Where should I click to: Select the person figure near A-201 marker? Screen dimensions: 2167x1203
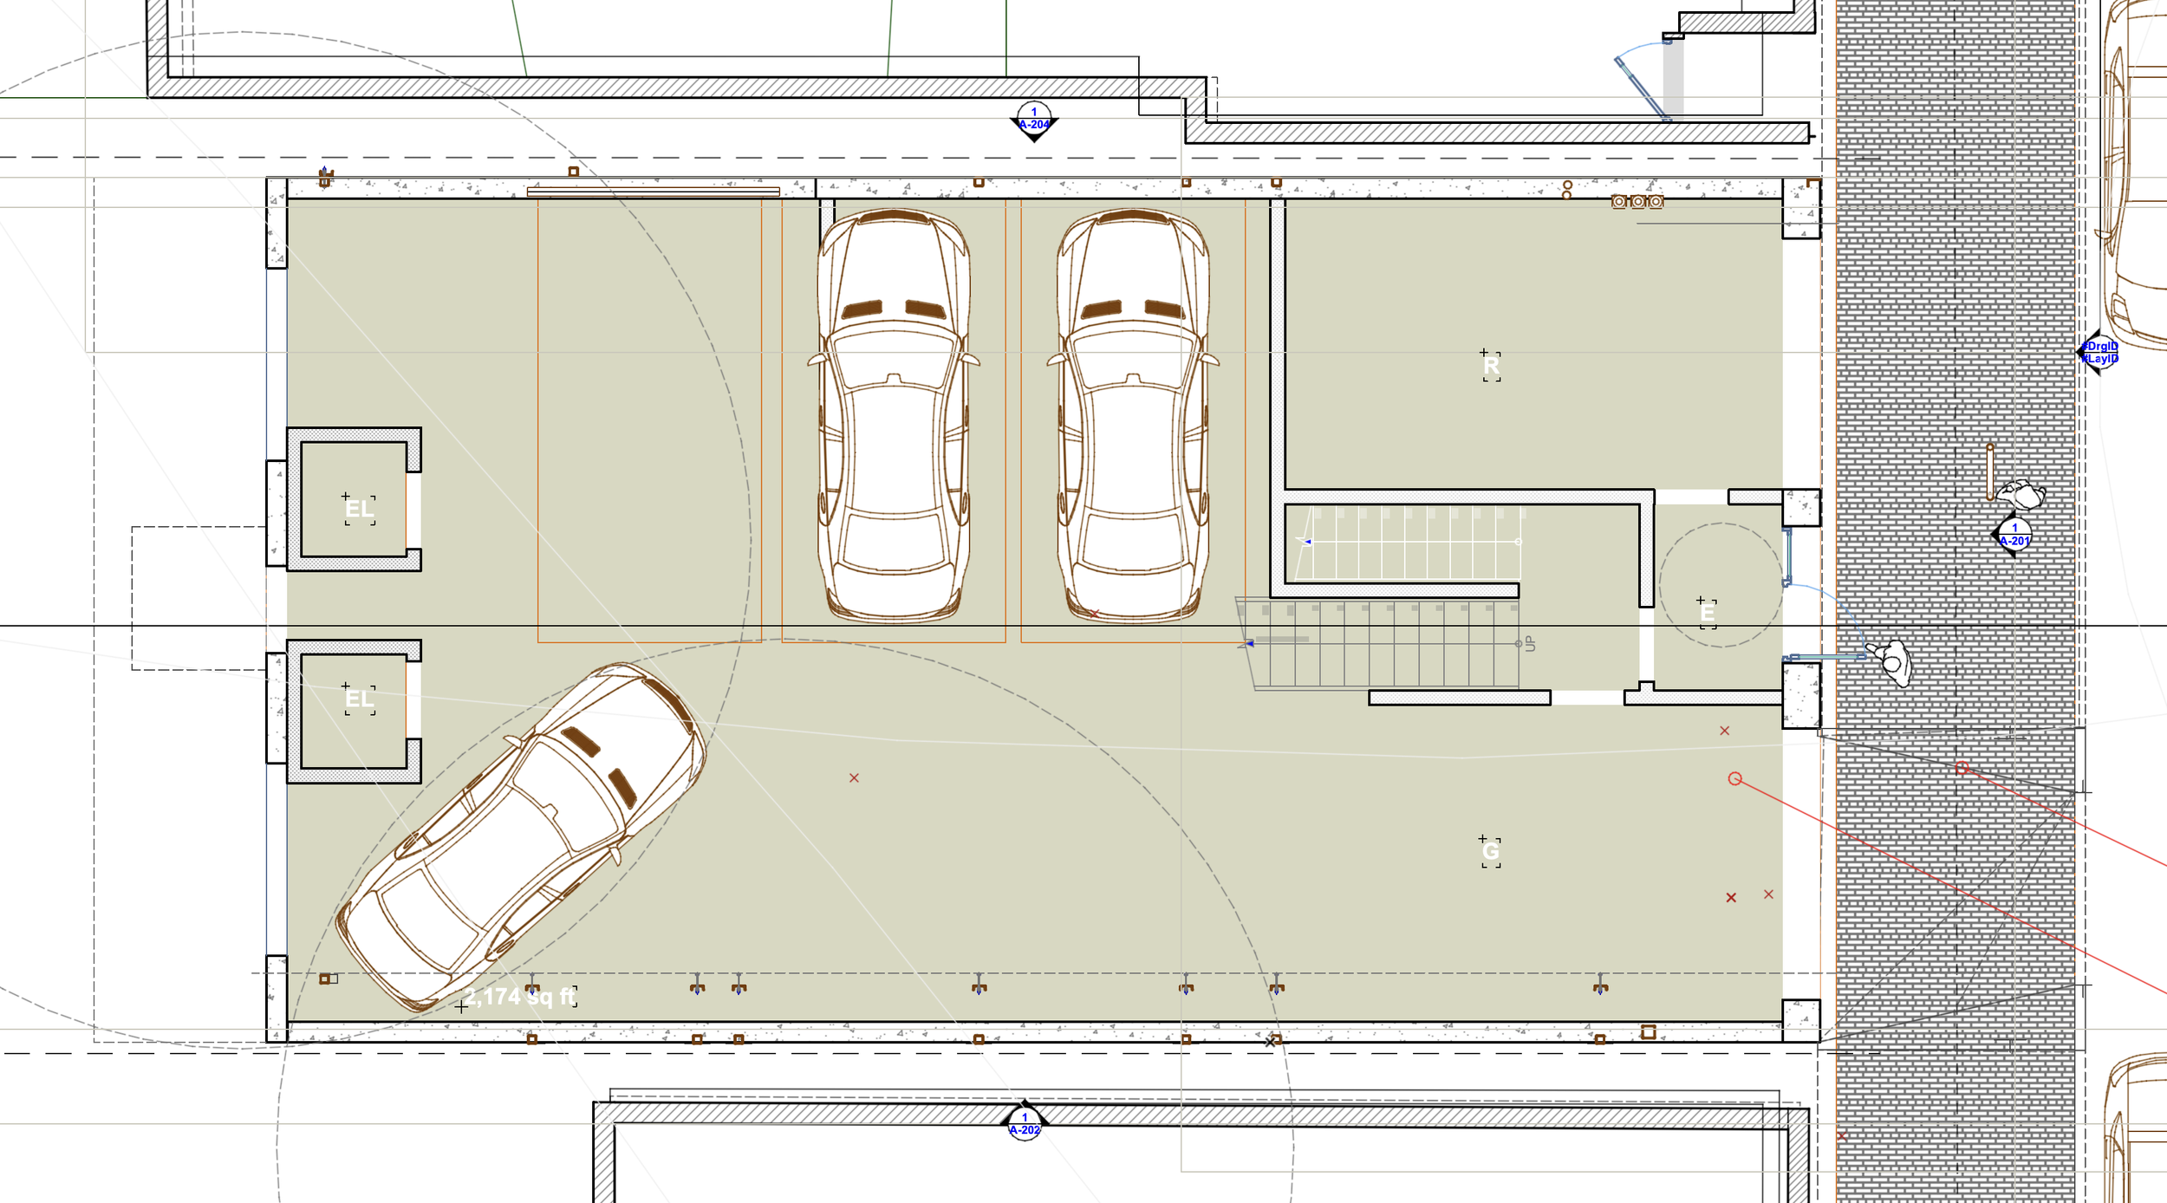pos(2021,494)
